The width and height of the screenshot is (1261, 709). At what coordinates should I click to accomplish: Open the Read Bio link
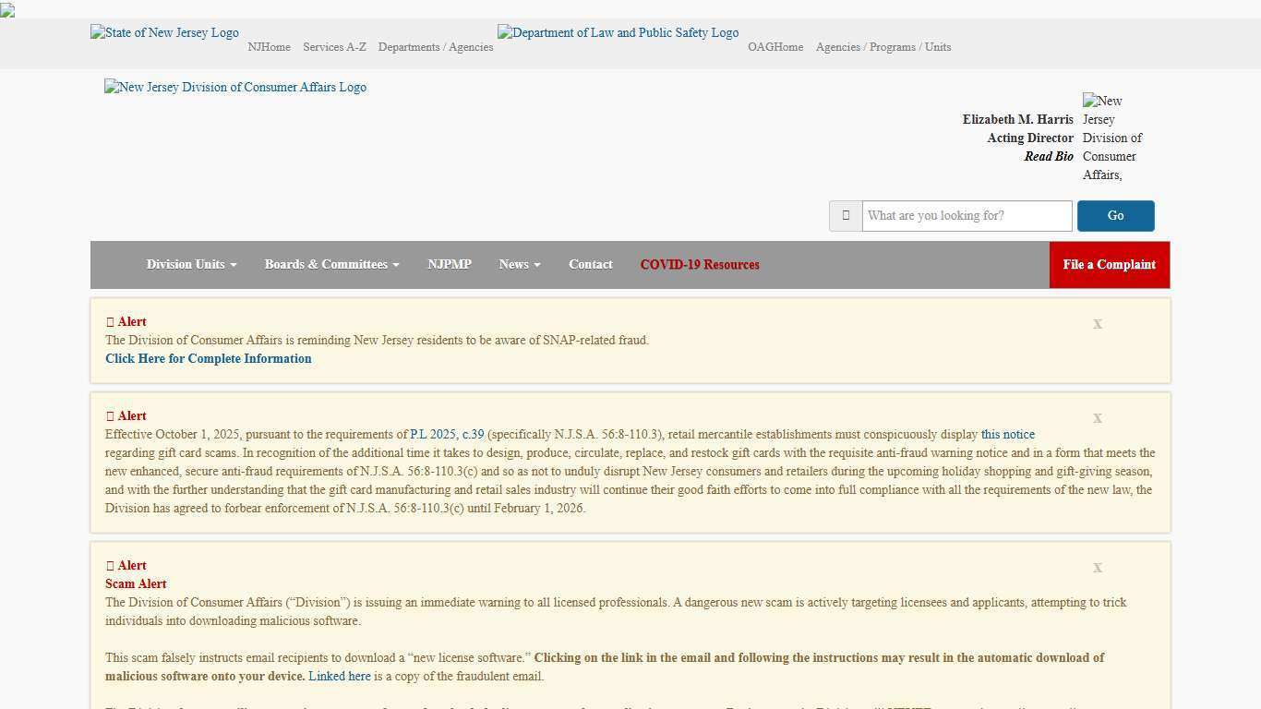pos(1049,157)
